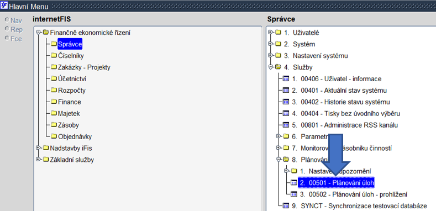The width and height of the screenshot is (436, 211).
Task: Open the Majetek menu folder
Action: [69, 113]
